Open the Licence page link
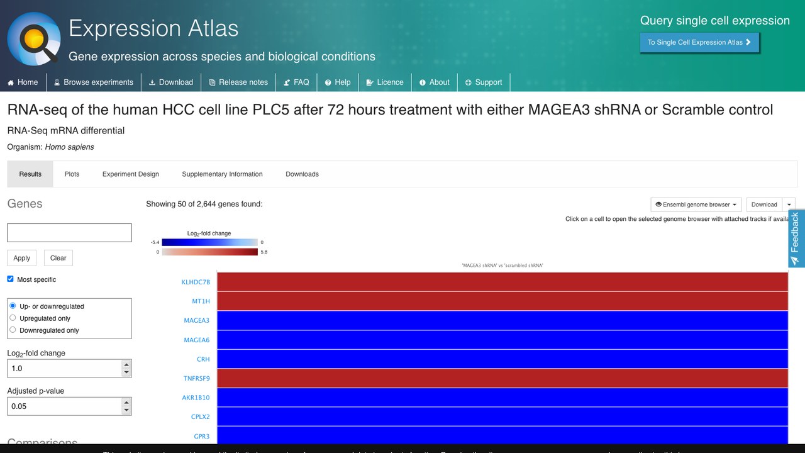Viewport: 805px width, 453px height. coord(385,82)
